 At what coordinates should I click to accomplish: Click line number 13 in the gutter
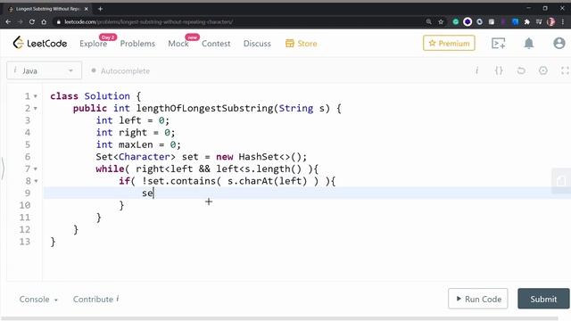(x=25, y=242)
